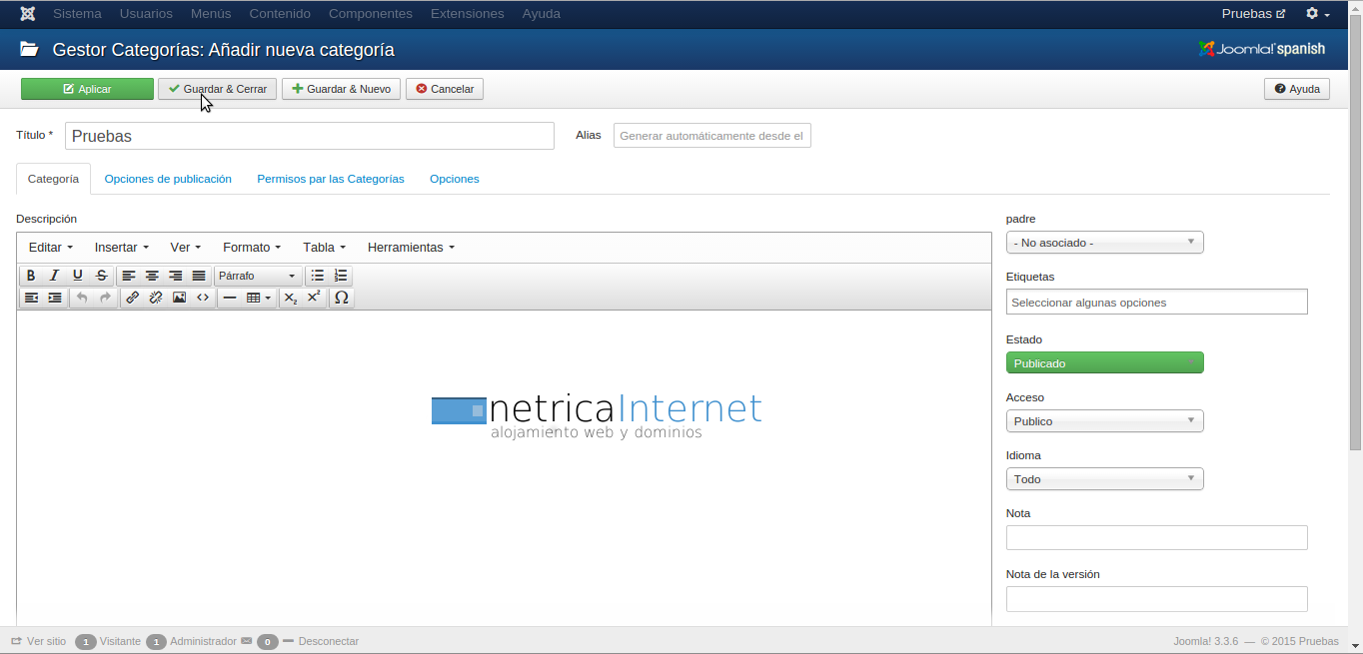
Task: Click the green Aplicar button
Action: (x=87, y=89)
